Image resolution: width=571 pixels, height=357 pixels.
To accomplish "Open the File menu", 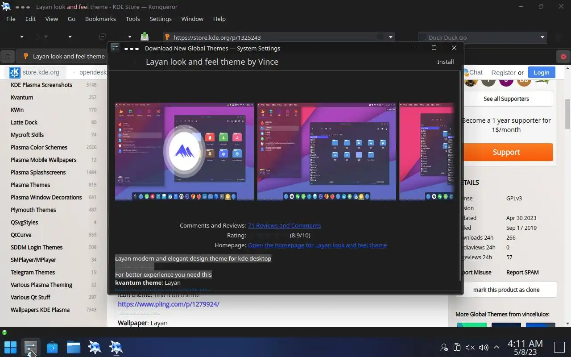I will (11, 19).
